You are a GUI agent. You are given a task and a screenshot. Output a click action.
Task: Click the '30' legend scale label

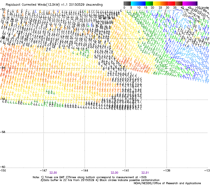pyautogui.click(x=167, y=8)
